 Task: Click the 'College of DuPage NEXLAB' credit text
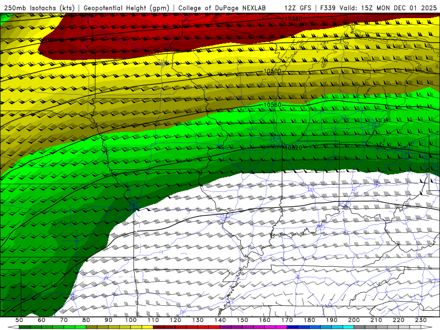(222, 8)
